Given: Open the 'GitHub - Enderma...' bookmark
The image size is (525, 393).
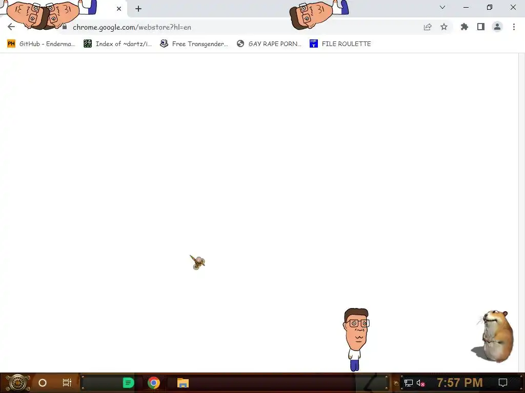Looking at the screenshot, I should 41,44.
